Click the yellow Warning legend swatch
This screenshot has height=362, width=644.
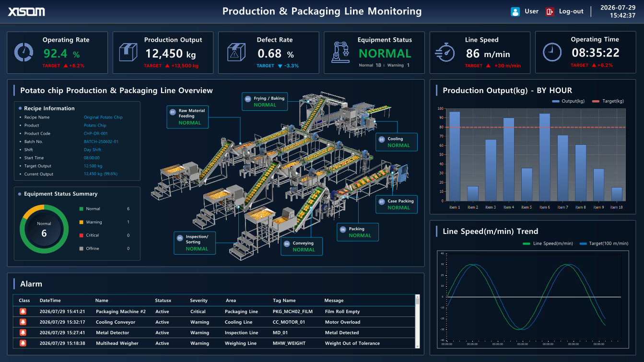(82, 222)
